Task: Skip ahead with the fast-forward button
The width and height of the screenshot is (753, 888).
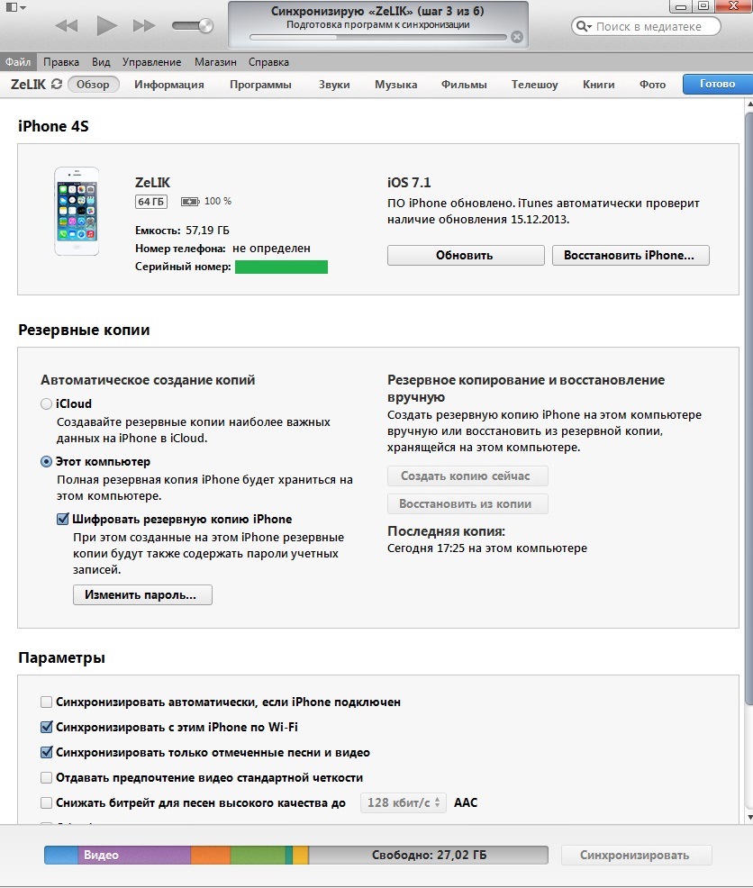Action: (x=144, y=25)
